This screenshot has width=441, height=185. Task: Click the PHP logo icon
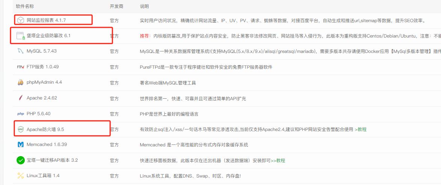coord(20,114)
